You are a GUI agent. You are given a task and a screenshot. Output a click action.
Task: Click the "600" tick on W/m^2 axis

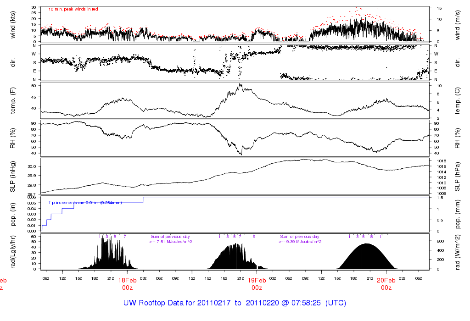440,241
